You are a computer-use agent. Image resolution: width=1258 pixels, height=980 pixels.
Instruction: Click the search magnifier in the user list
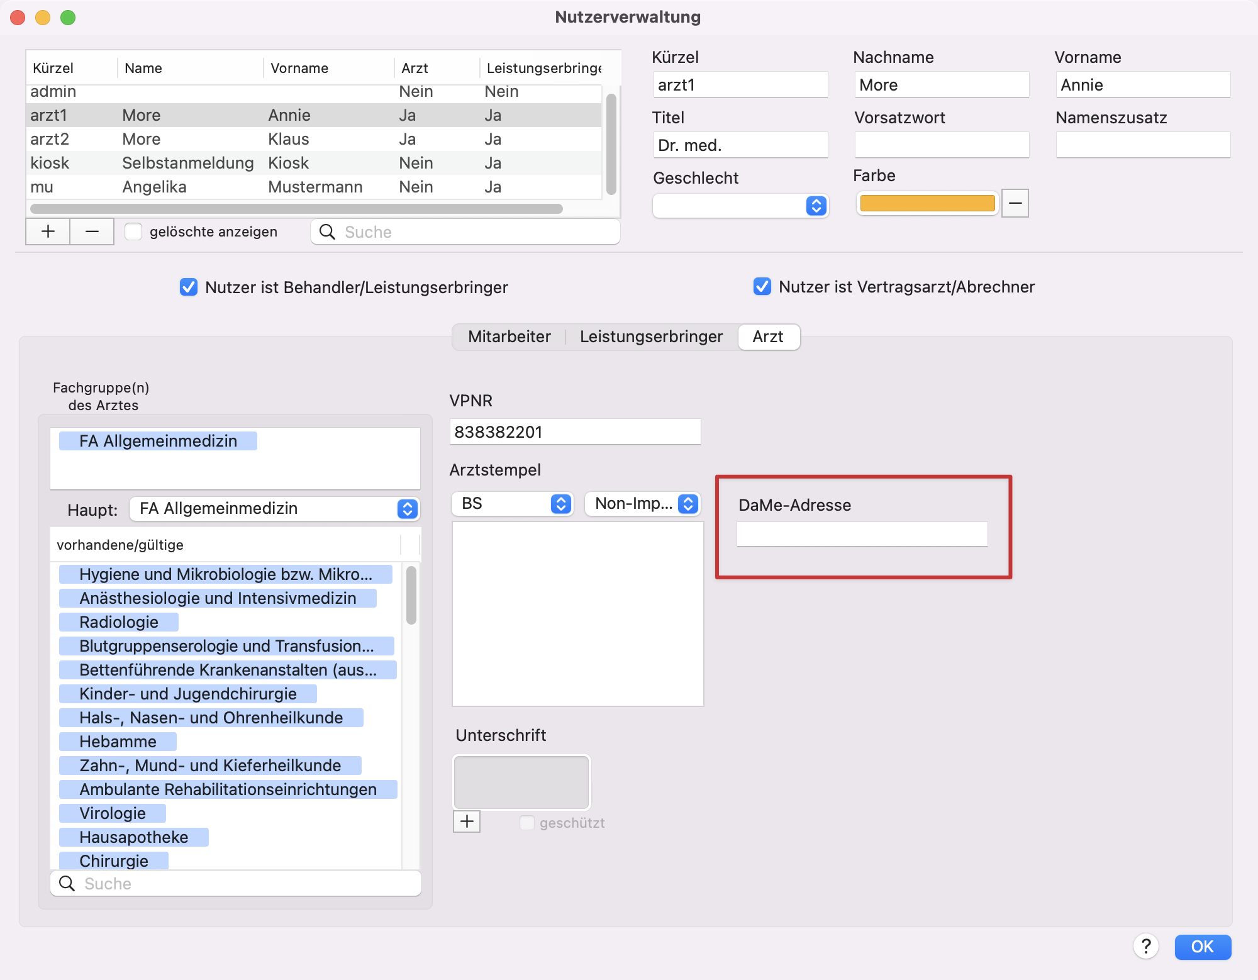click(327, 232)
